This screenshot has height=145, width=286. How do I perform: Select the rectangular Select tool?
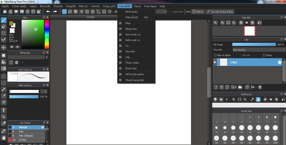pyautogui.click(x=4, y=76)
